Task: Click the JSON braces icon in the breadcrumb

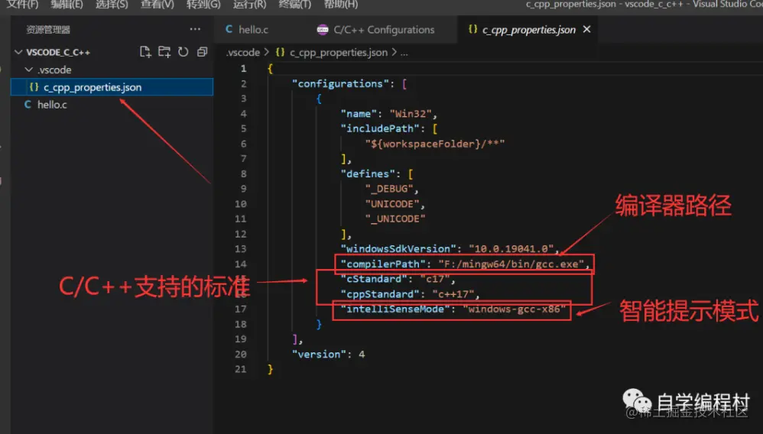Action: coord(281,52)
